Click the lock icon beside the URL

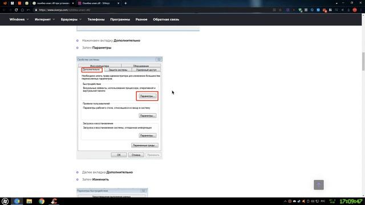36,10
